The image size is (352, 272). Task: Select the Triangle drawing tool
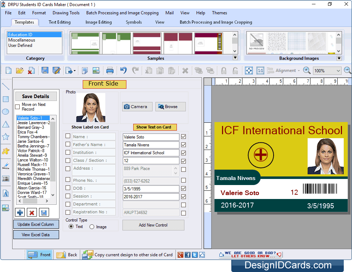(x=6, y=124)
